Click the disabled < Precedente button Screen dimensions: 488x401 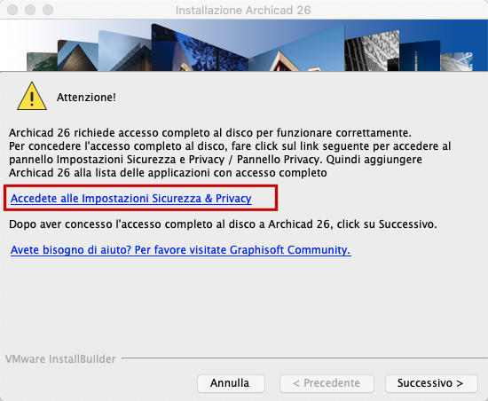(x=327, y=383)
